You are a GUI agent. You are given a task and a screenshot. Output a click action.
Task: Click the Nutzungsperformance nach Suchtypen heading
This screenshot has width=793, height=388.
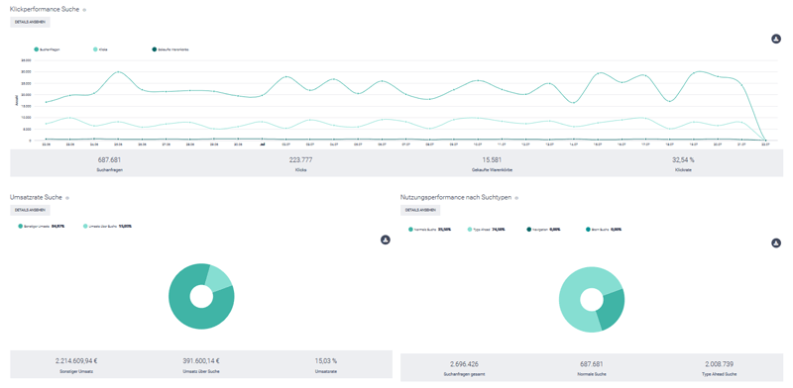coord(456,197)
